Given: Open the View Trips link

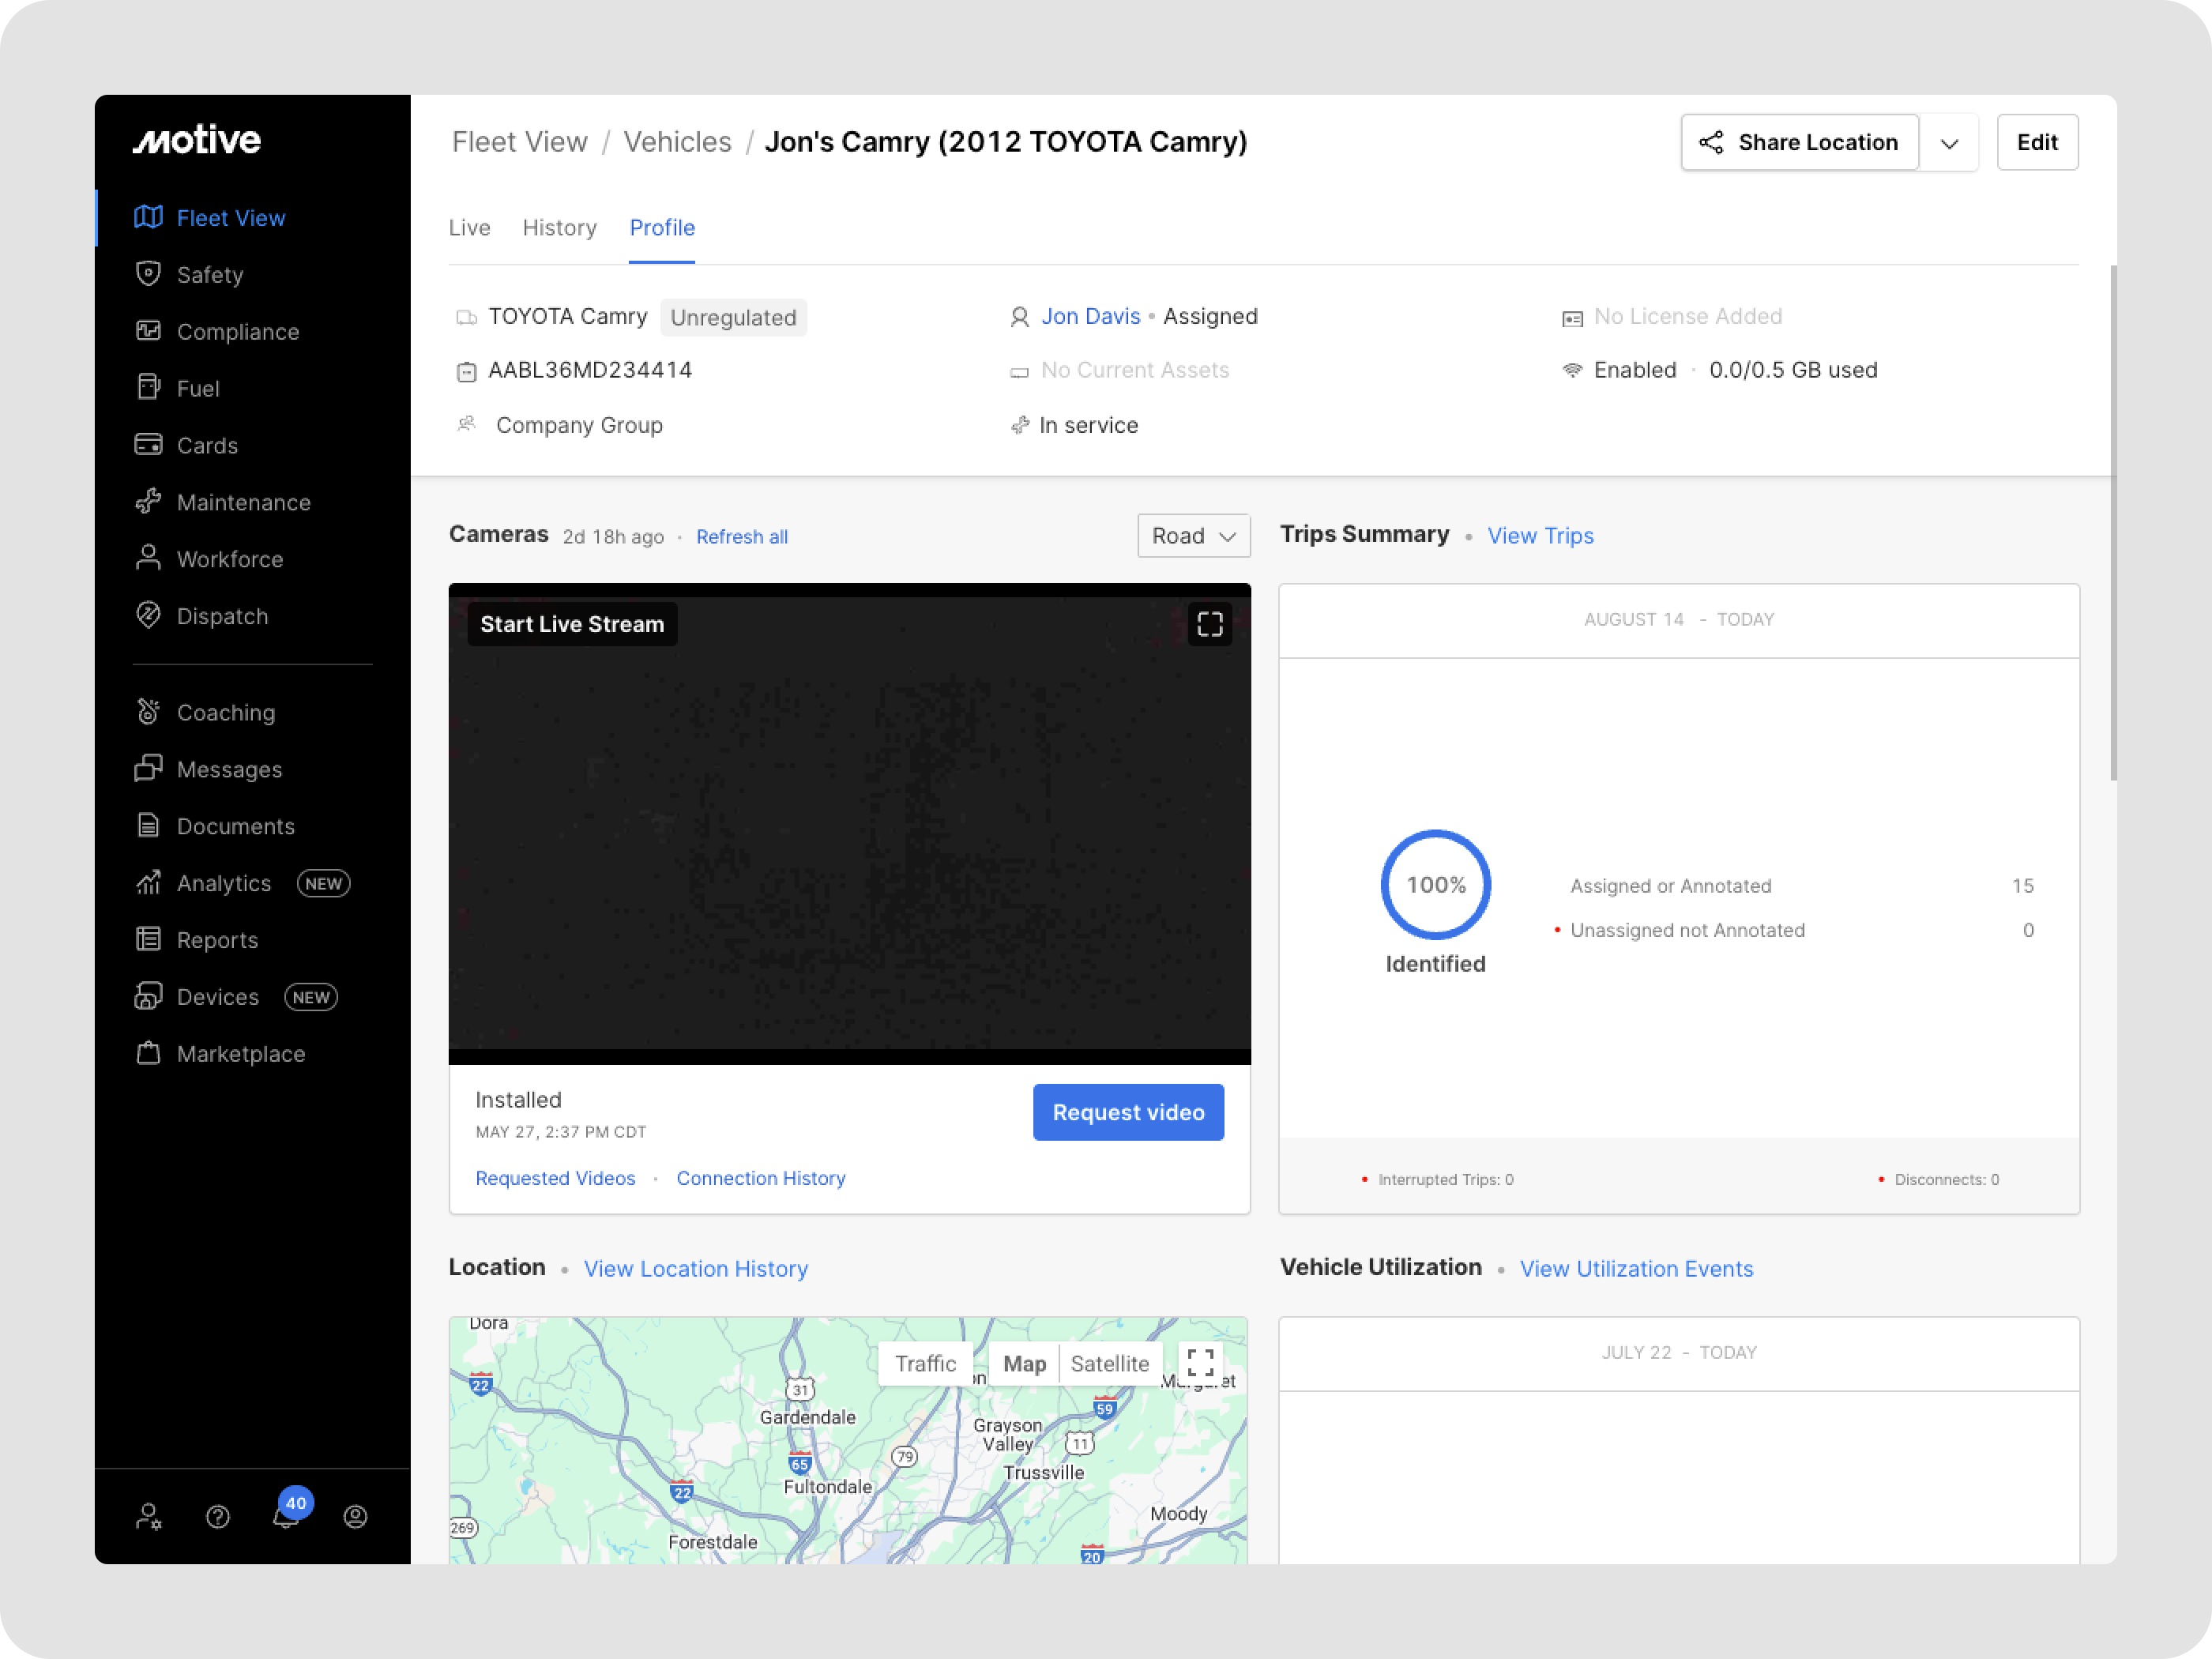Looking at the screenshot, I should click(x=1540, y=536).
